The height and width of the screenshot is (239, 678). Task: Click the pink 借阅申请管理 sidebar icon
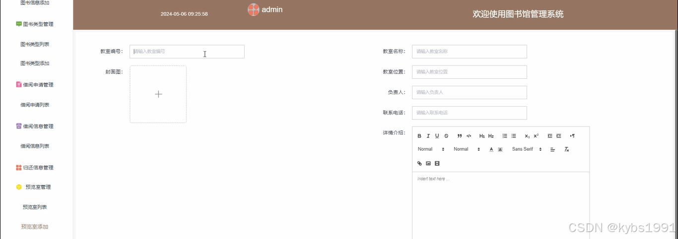click(19, 85)
